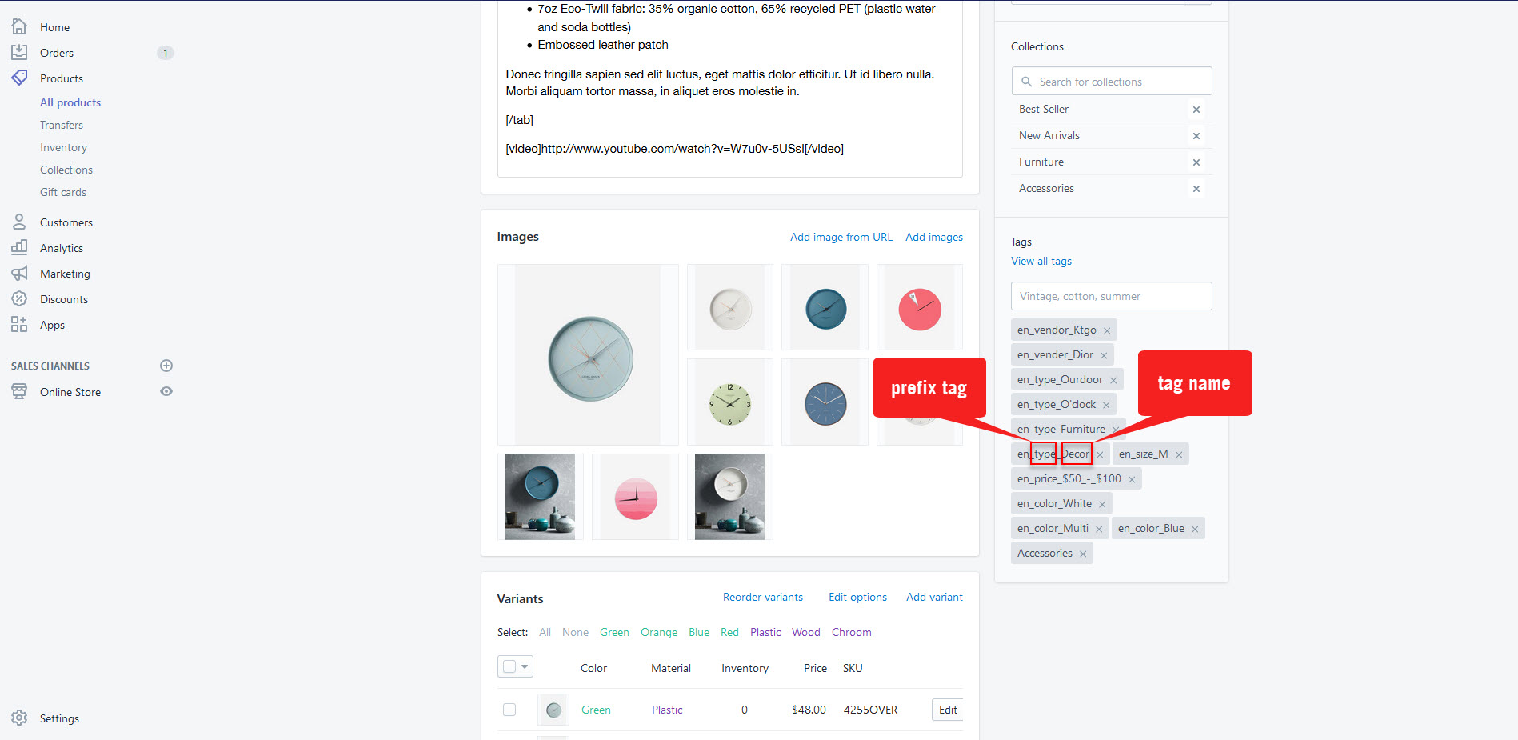Go to Inventory page

pos(64,147)
